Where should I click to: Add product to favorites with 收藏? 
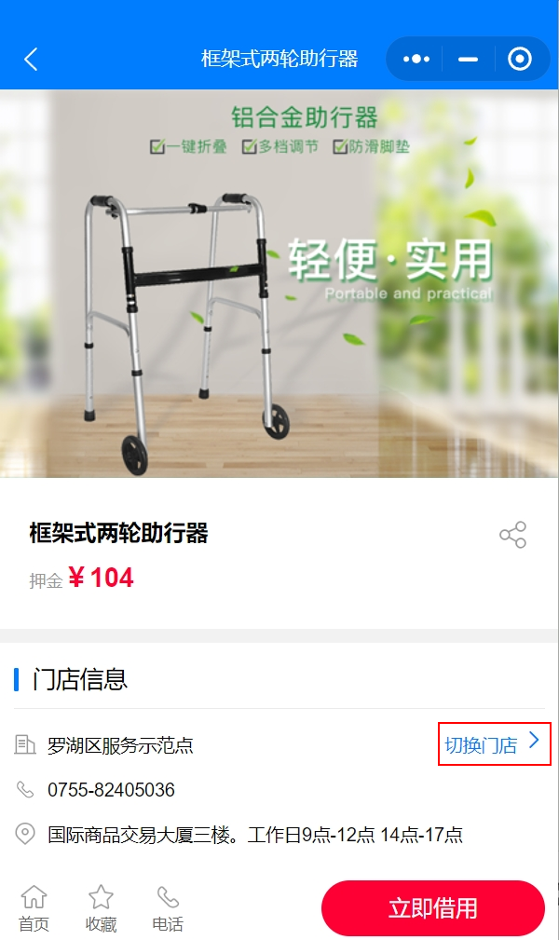coord(101,907)
